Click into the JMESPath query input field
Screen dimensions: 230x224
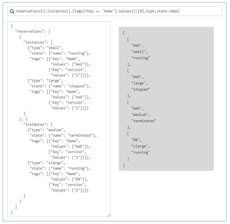(114, 11)
